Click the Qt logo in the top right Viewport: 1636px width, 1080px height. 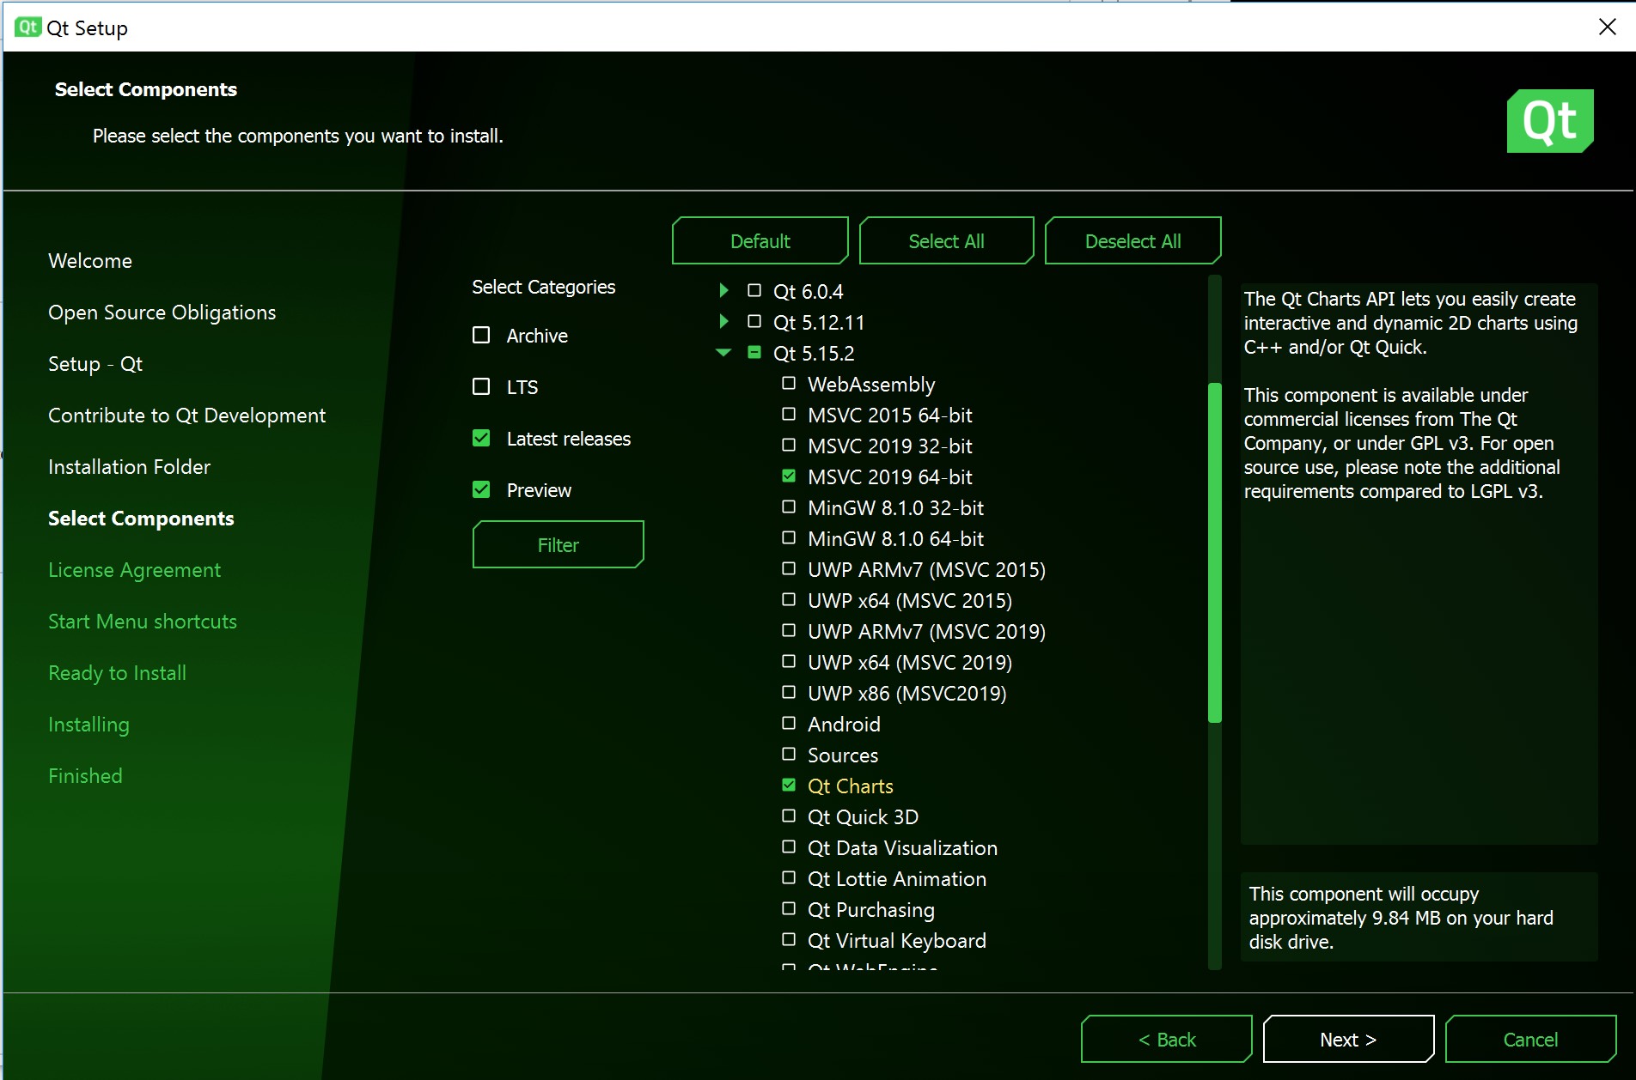[1549, 120]
